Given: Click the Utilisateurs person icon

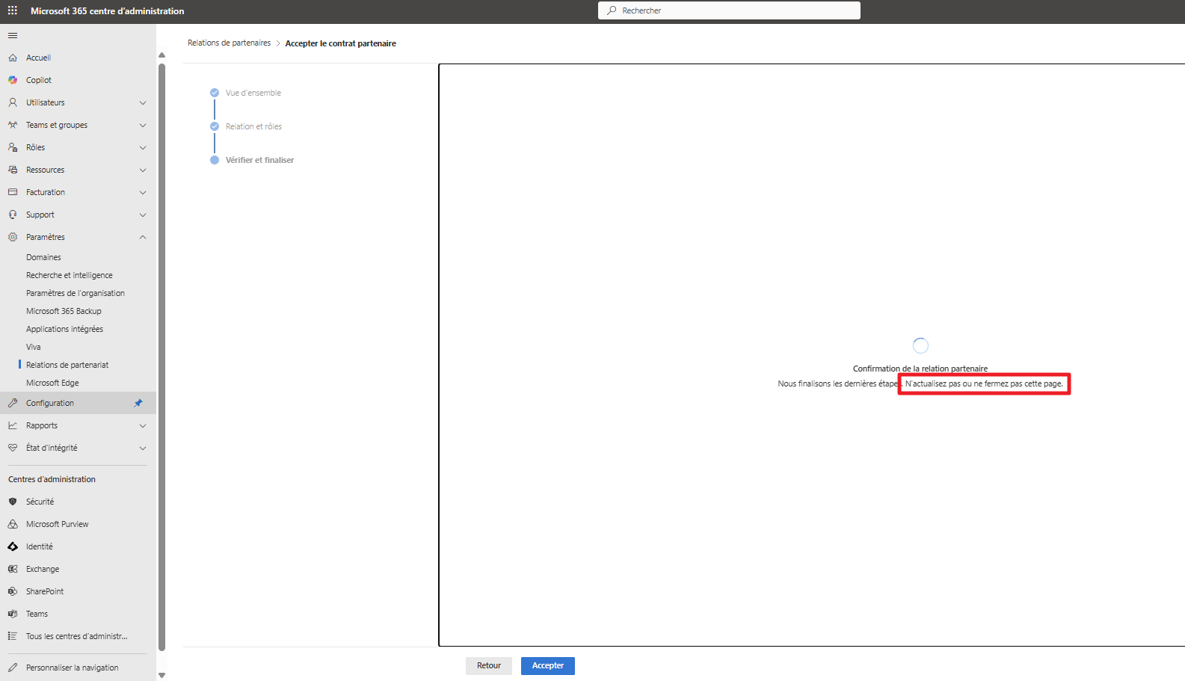Looking at the screenshot, I should [x=13, y=102].
